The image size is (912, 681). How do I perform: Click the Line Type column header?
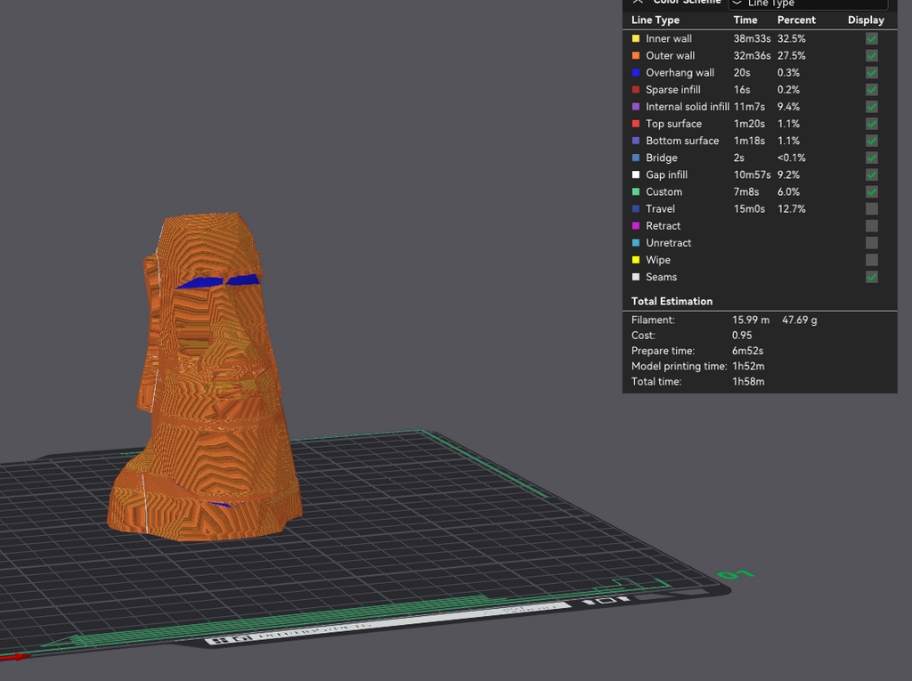655,20
